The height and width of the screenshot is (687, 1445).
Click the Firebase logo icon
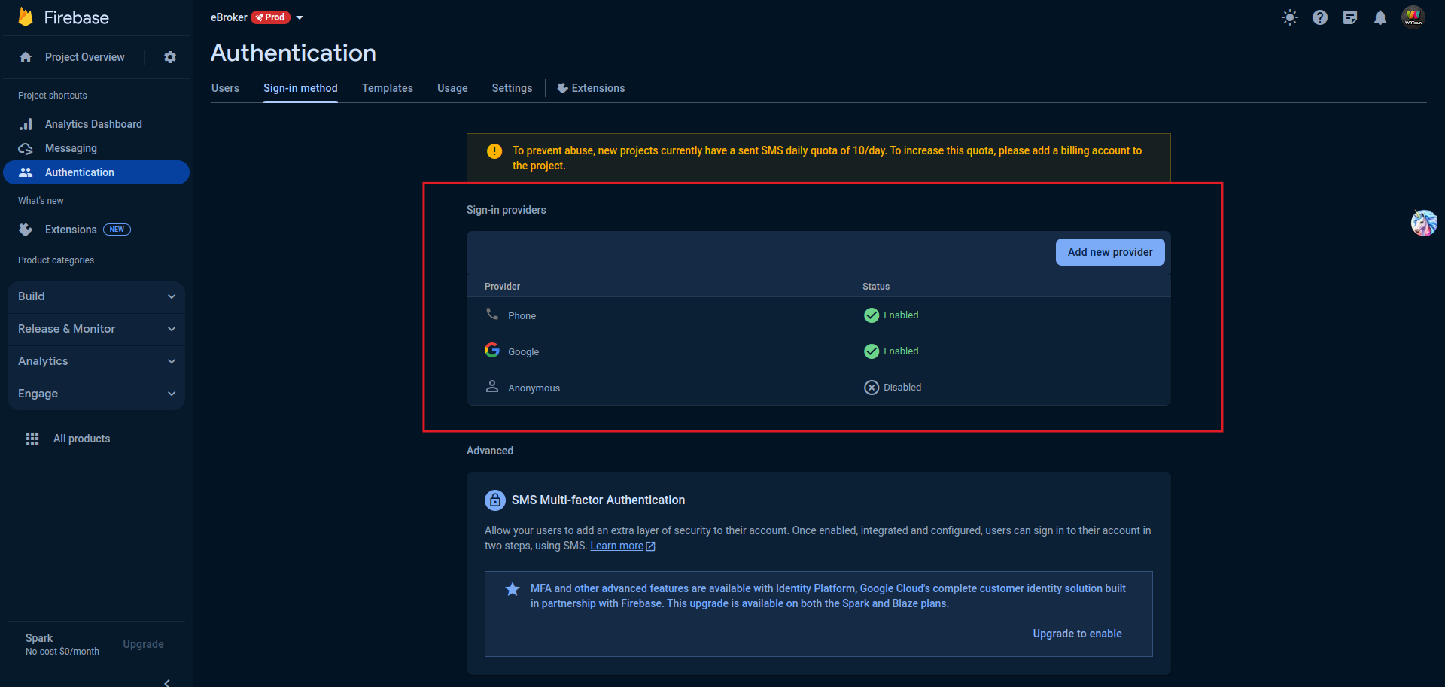[x=26, y=17]
